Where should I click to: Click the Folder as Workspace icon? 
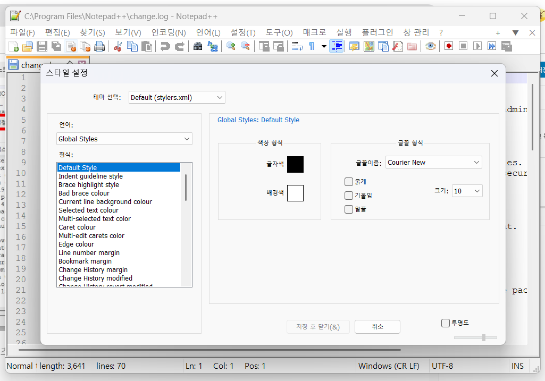point(412,46)
